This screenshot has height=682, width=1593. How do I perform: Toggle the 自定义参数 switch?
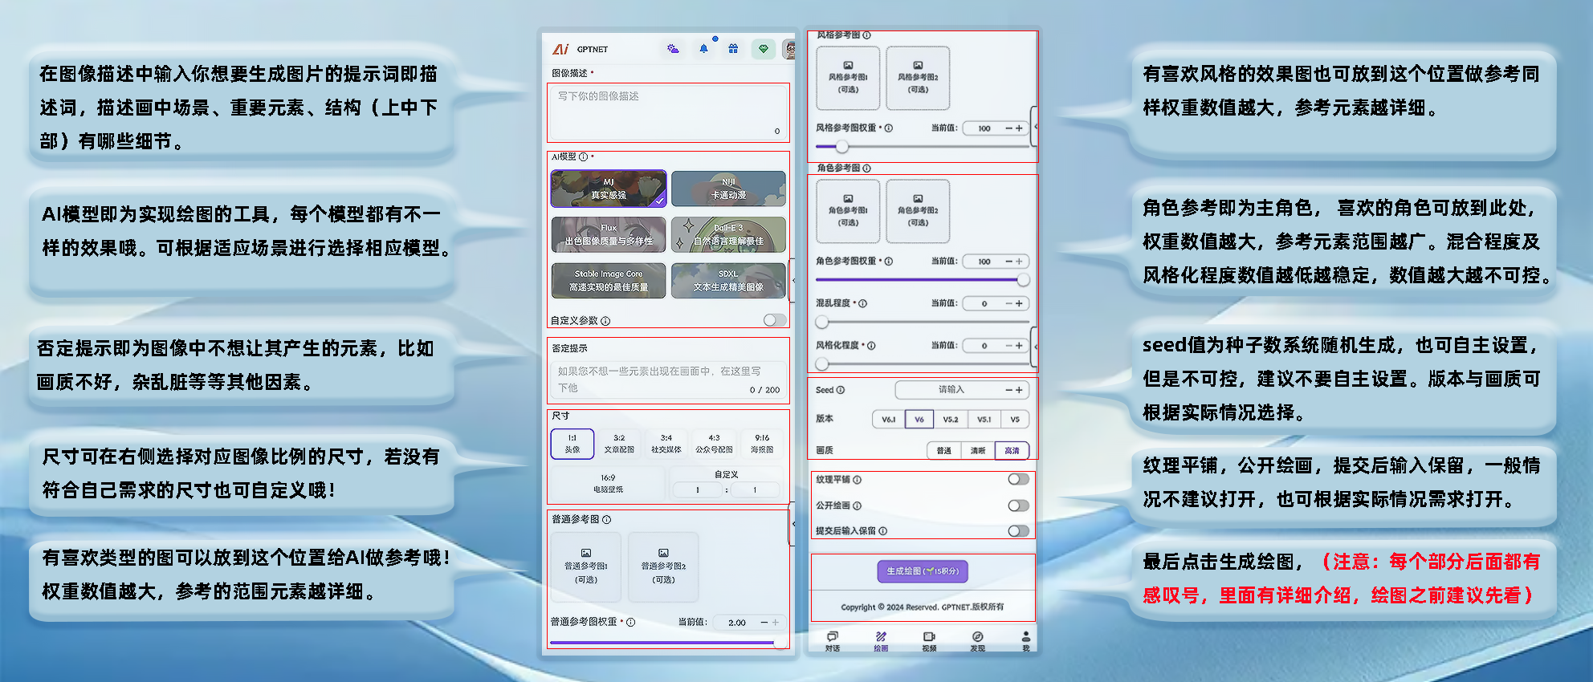point(775,320)
